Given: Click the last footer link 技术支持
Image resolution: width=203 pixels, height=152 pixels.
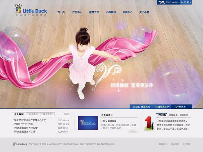Looking at the screenshot, I should click(x=186, y=144).
